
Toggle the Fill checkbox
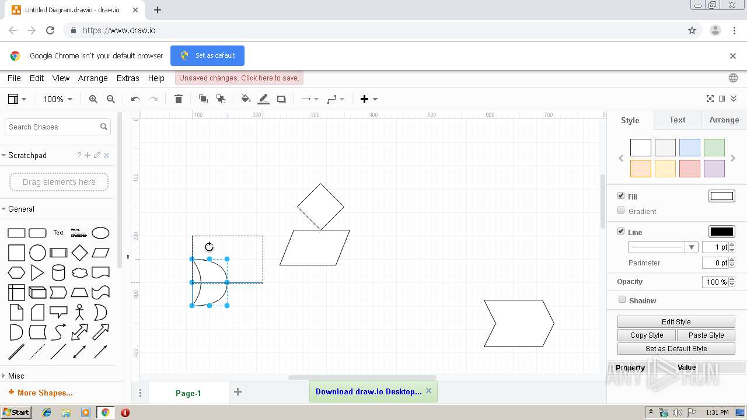[621, 196]
